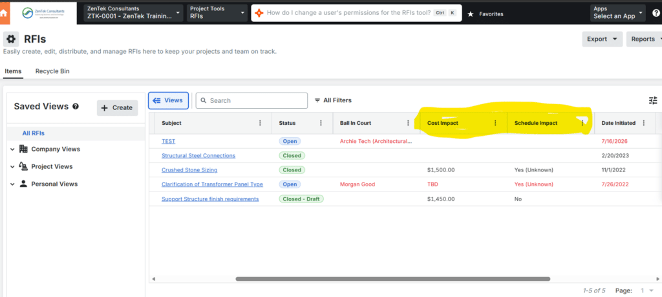Open the help question mark icon in top bar
Screen dimensions: 662x297
pos(656,13)
